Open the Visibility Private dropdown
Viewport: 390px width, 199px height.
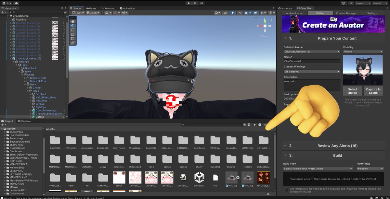363,52
